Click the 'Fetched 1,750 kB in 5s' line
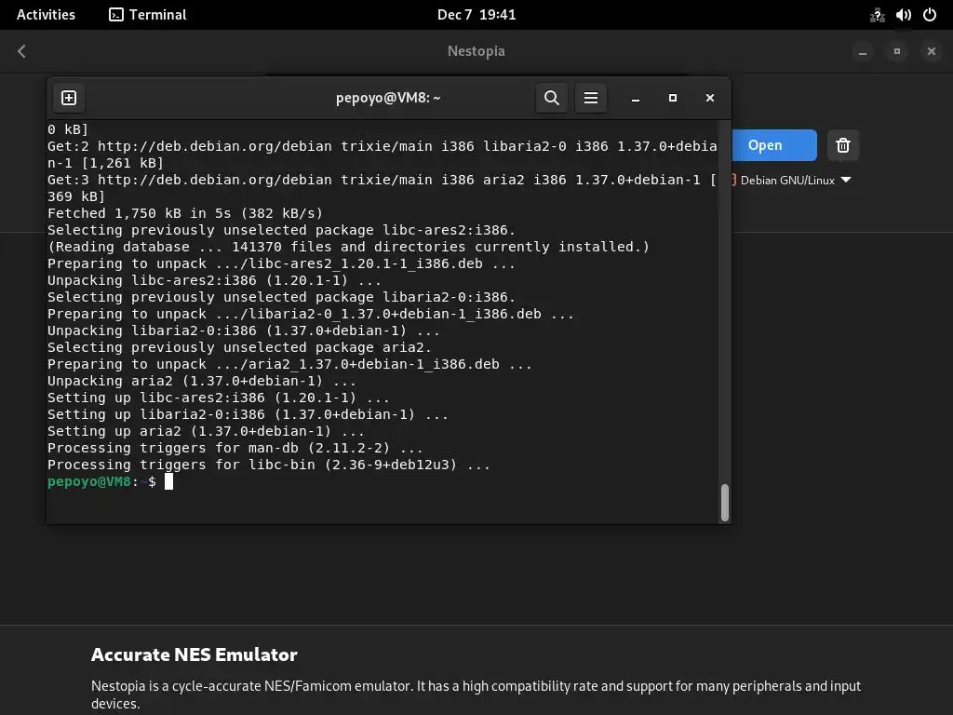953x715 pixels. click(185, 213)
